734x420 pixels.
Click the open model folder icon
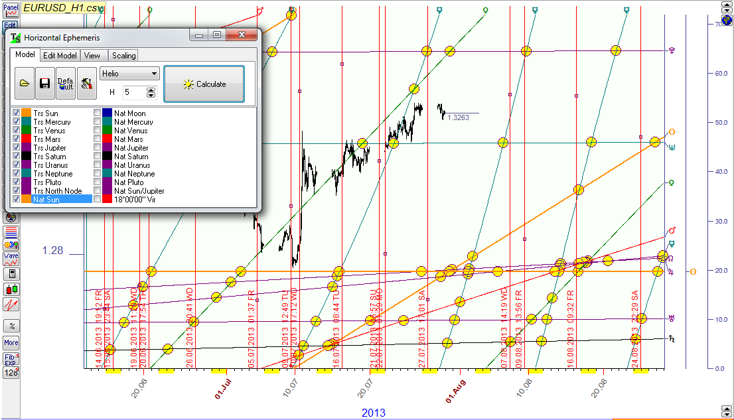24,84
